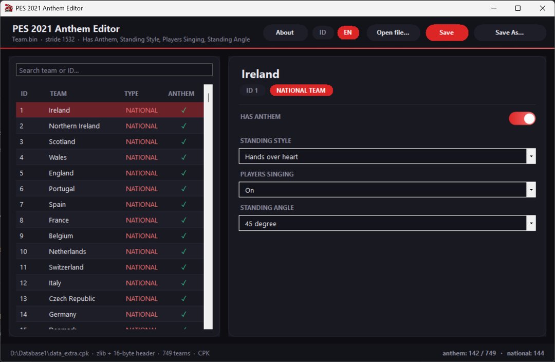Click the team list vertical scrollbar
555x362 pixels.
(209, 207)
